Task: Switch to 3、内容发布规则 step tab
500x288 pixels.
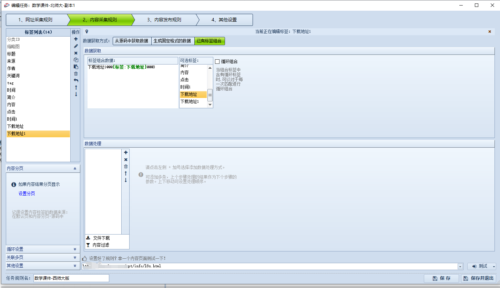Action: 164,20
